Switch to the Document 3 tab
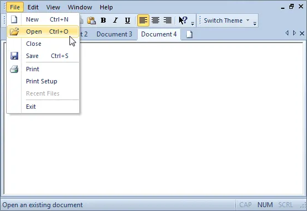The width and height of the screenshot is (307, 211). 114,34
